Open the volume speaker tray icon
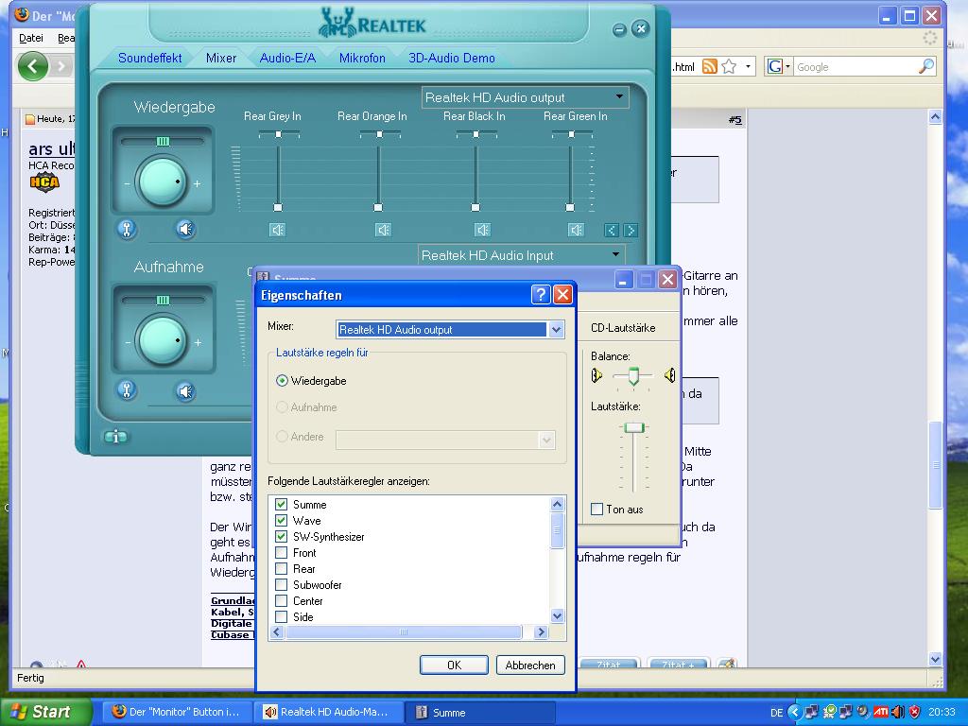 point(897,712)
